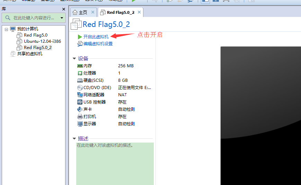Click the settings wrench icon beside 编辑虚拟机设置
This screenshot has width=301, height=185.
[x=80, y=44]
